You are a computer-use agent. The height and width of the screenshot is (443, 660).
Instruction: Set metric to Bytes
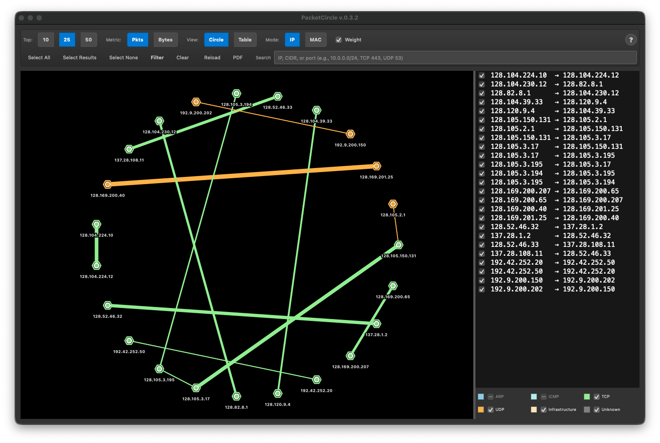tap(165, 40)
